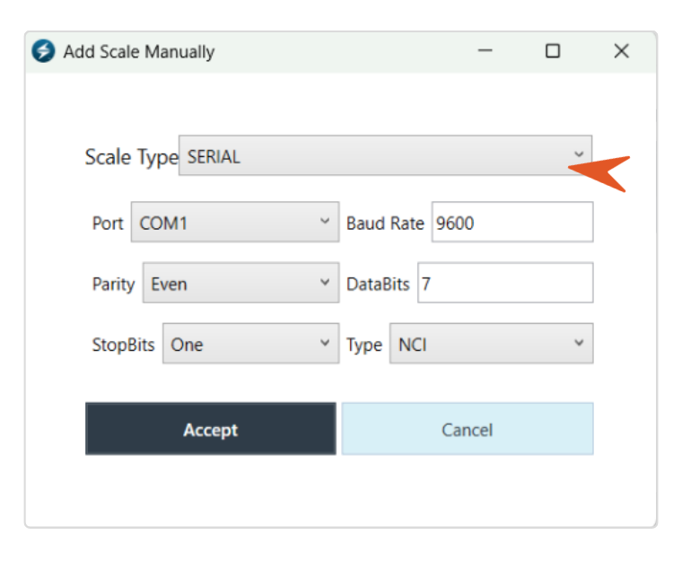
Task: Click the Parity label text
Action: 114,285
